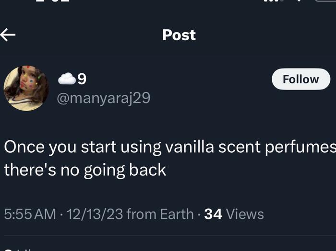The height and width of the screenshot is (251, 336).
Task: Click the 12/13/23 post date
Action: [95, 214]
